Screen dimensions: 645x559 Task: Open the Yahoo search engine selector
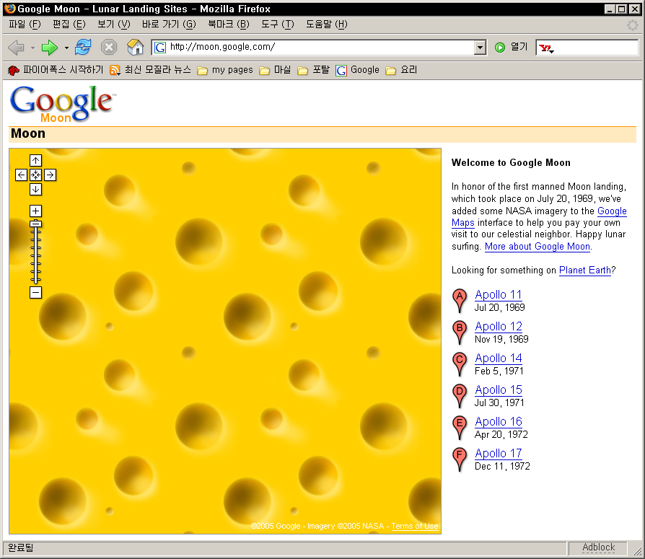point(546,48)
